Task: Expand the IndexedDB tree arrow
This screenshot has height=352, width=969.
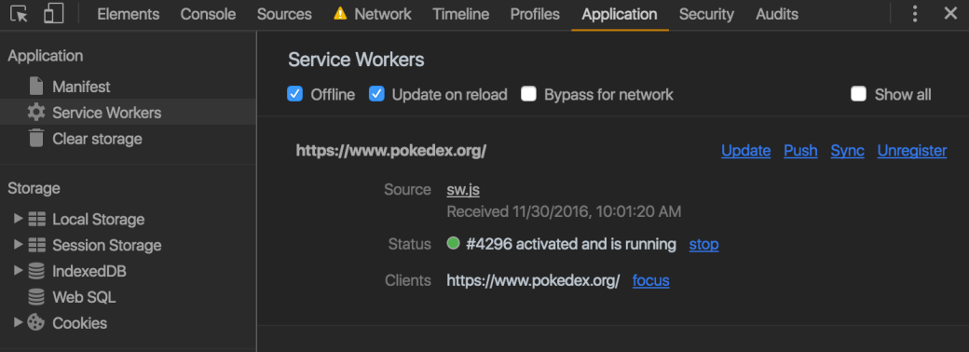Action: pos(18,270)
